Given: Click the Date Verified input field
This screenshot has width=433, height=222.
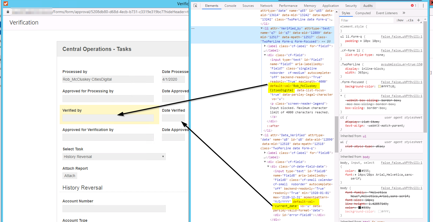Looking at the screenshot, I should (x=173, y=118).
